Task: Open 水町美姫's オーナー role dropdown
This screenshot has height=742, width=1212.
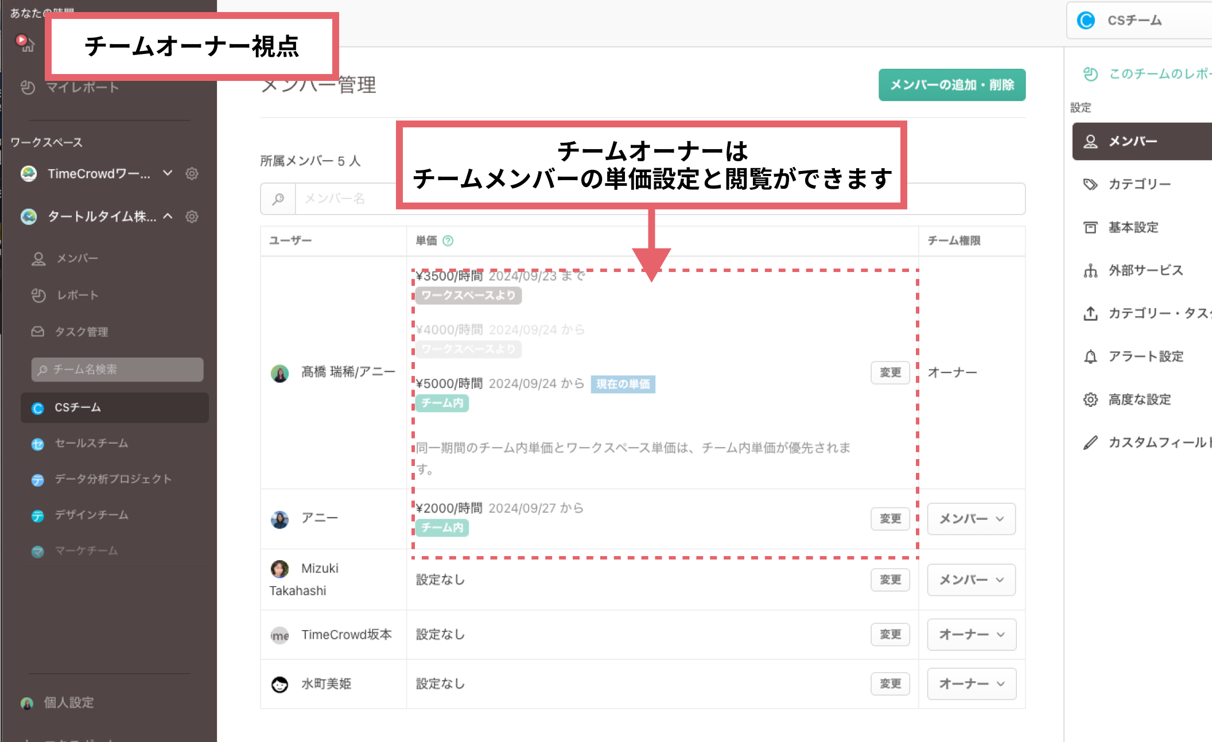Action: pos(971,683)
